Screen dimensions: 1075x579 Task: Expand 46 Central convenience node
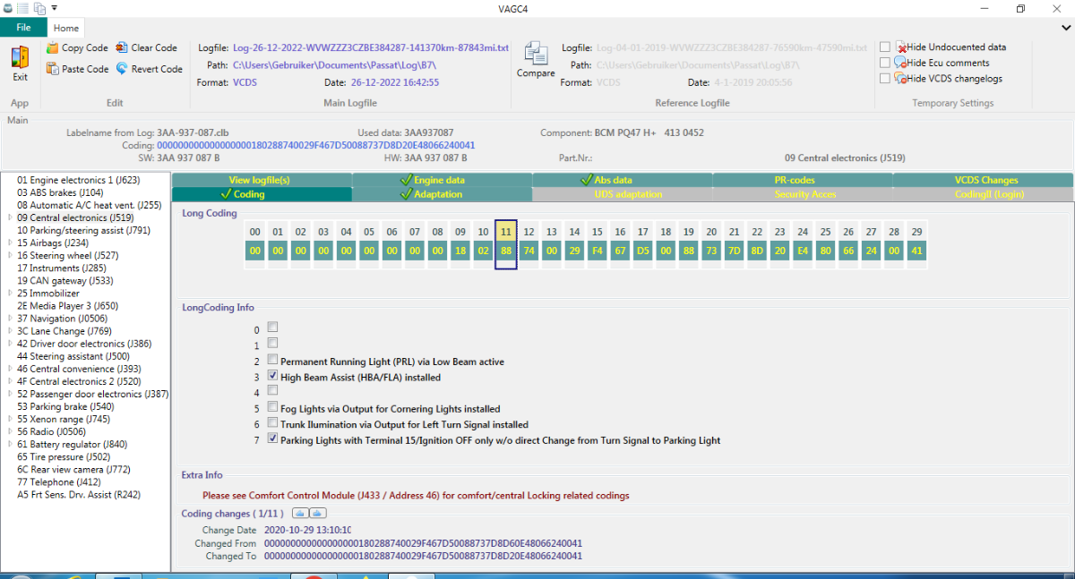[x=10, y=369]
